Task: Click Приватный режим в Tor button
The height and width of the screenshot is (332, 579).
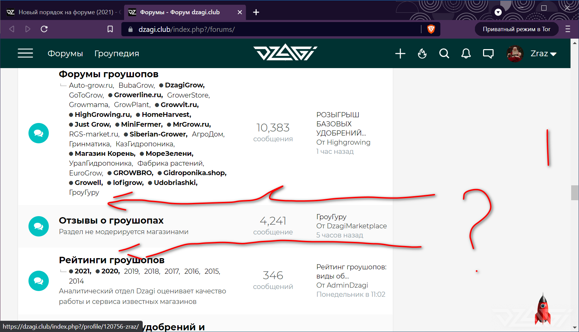Action: 517,29
